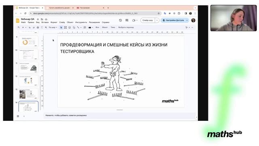This screenshot has width=259, height=146.
Task: Redo the last action
Action: (34, 28)
